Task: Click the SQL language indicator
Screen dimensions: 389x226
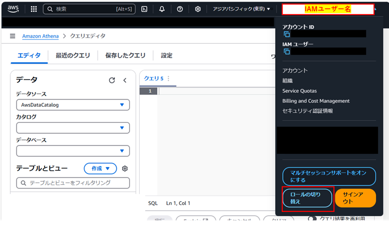Action: pyautogui.click(x=153, y=203)
